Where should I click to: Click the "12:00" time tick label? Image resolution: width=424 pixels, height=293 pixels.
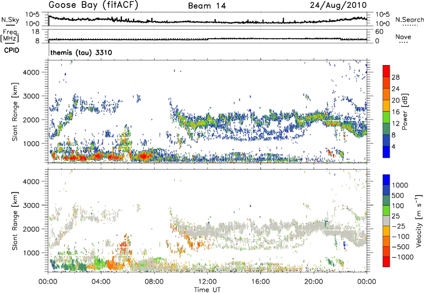207,282
